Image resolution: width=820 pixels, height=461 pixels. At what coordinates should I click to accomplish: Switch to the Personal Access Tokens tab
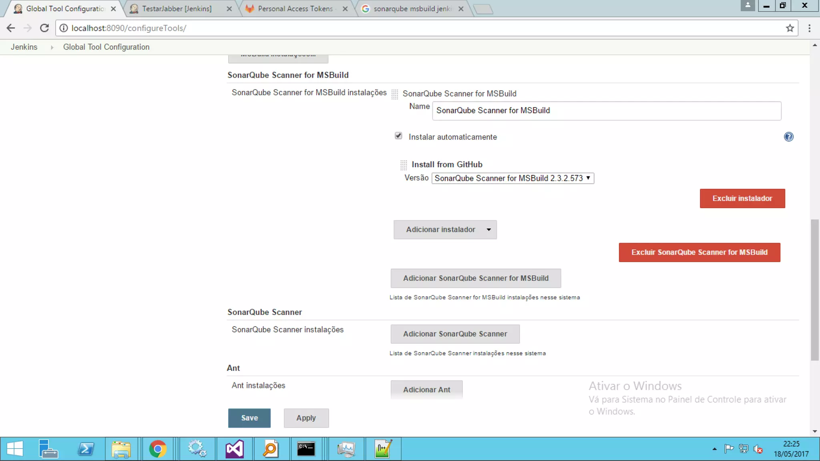pyautogui.click(x=295, y=8)
